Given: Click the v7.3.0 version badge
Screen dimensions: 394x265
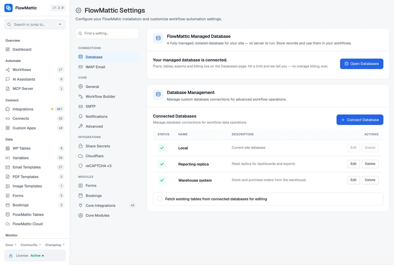Looking at the screenshot, I should click(58, 8).
